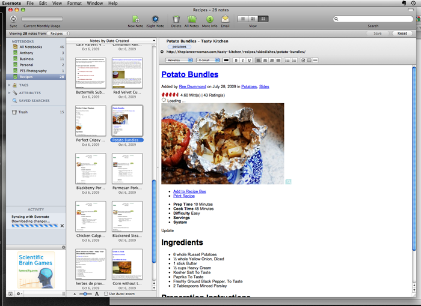Insert a checkbox to-do item
The image size is (421, 306).
coord(303,60)
